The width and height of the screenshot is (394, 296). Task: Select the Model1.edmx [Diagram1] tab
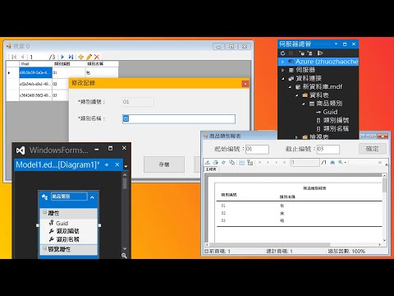tap(57, 164)
